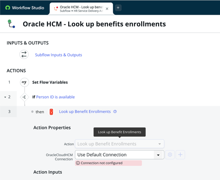Click the red Oracle HCM action icon

click(x=51, y=112)
